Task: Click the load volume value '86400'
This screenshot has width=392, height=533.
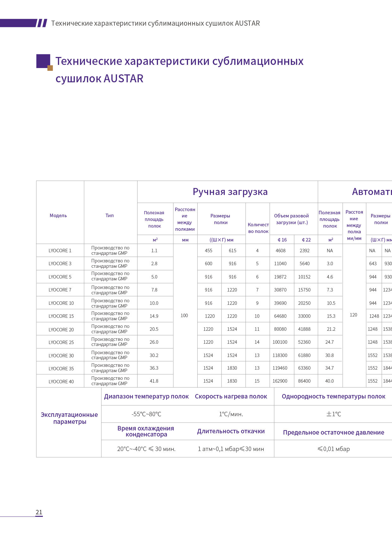Action: click(x=304, y=381)
